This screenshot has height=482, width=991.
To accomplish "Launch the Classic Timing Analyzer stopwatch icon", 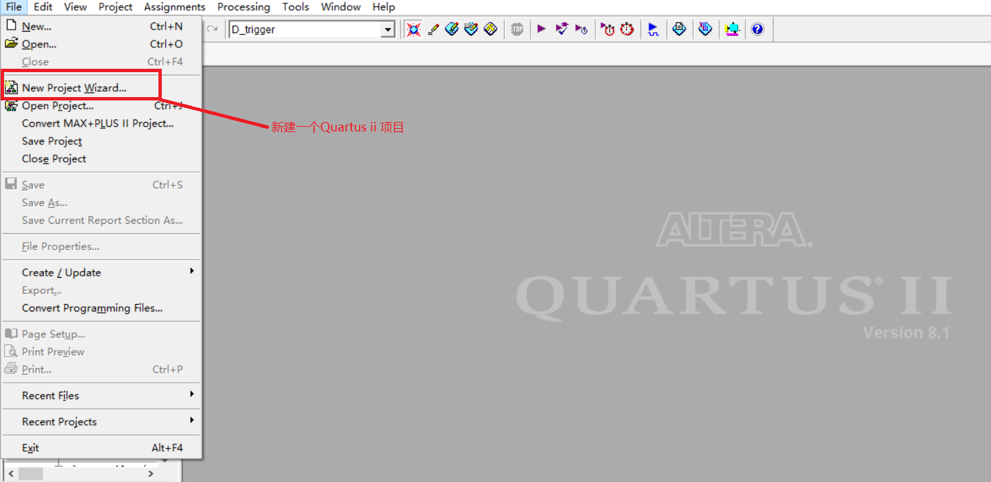I will [626, 28].
